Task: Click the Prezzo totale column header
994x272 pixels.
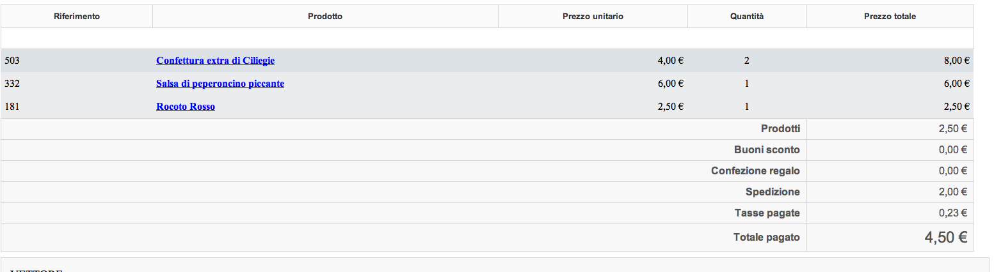Action: [890, 17]
